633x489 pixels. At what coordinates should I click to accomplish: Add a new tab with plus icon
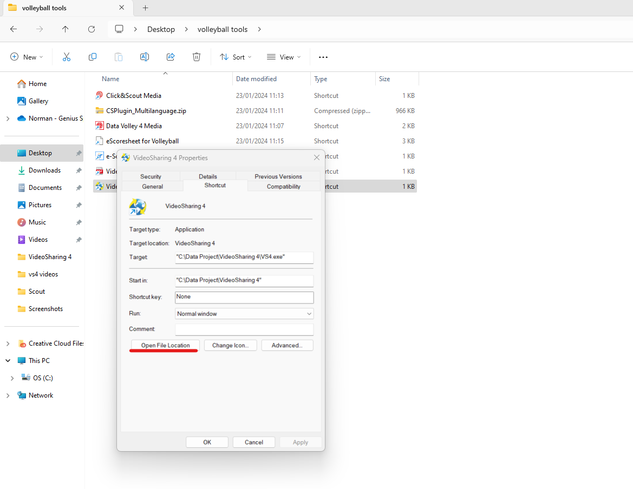[145, 8]
